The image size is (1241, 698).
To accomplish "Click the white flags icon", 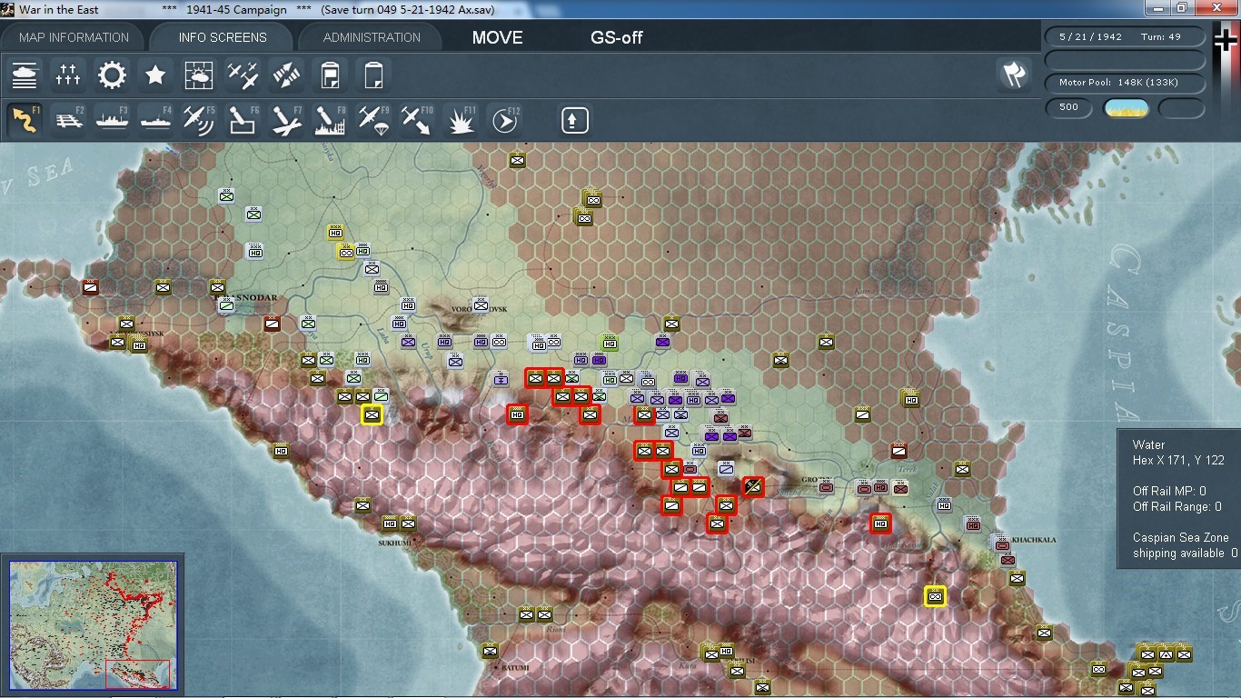I will [1014, 75].
